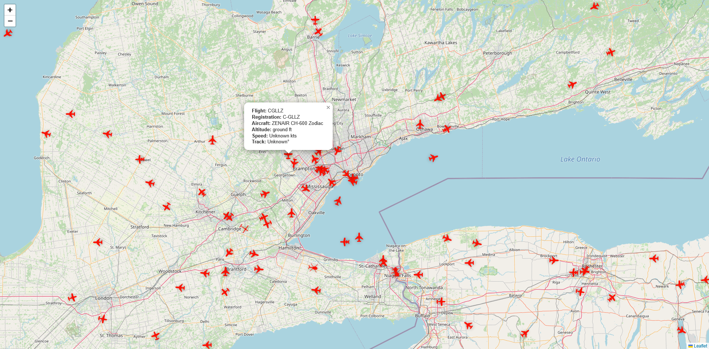Select the aircraft just above Oshawa
Screen dimensions: 709x349
[x=420, y=124]
